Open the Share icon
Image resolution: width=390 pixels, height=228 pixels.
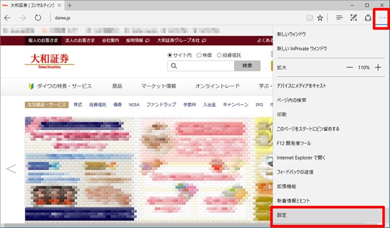click(x=368, y=18)
